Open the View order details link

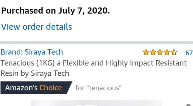pyautogui.click(x=37, y=27)
